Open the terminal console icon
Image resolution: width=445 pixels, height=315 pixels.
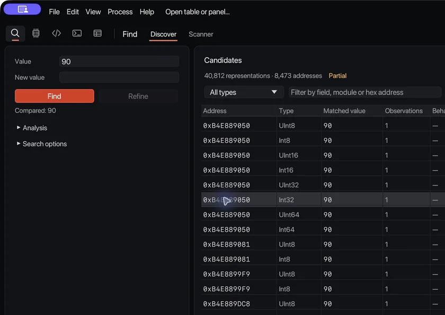click(x=77, y=33)
